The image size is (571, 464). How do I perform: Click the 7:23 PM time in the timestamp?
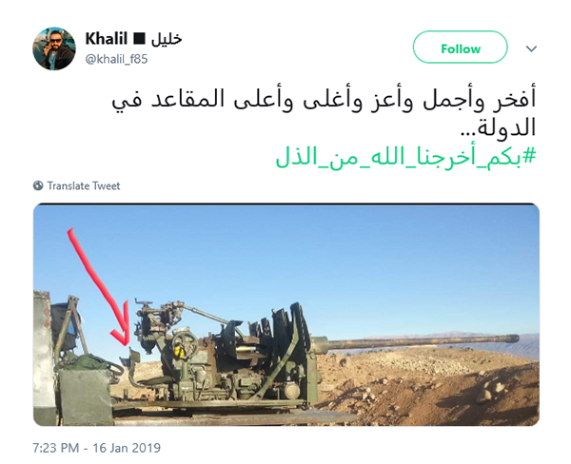pos(55,448)
